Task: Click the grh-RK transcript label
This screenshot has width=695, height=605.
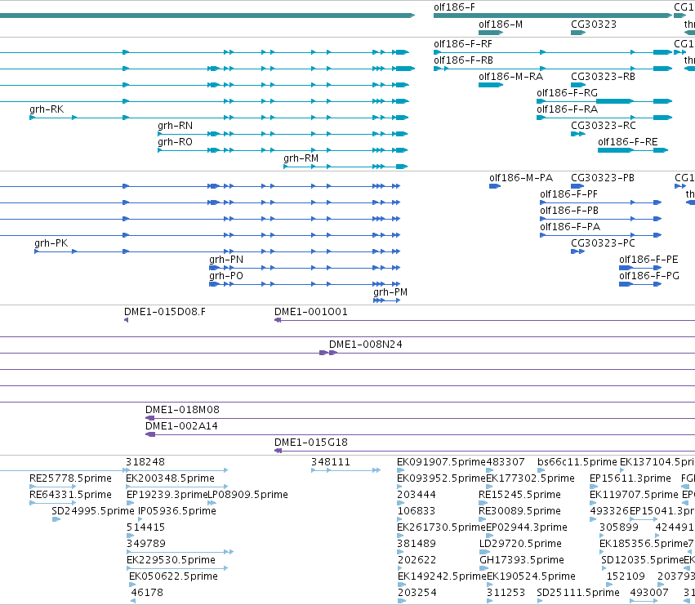Action: [x=47, y=109]
